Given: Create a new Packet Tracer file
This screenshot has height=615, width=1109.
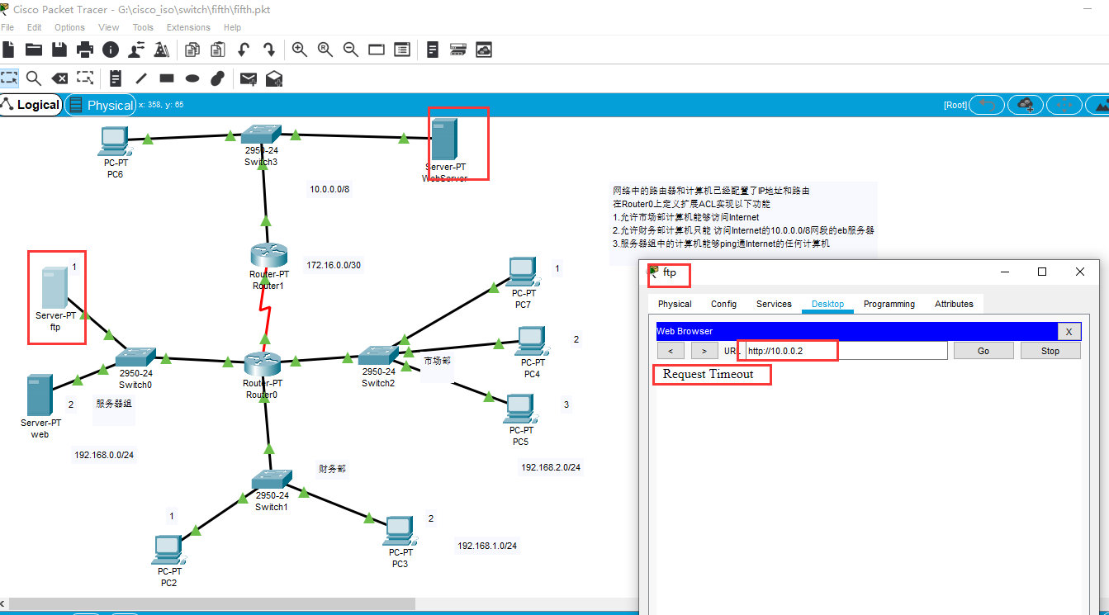Looking at the screenshot, I should pos(9,50).
